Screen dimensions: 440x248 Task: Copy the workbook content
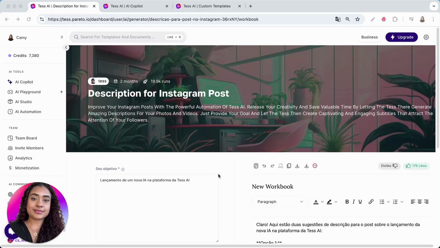tap(289, 166)
